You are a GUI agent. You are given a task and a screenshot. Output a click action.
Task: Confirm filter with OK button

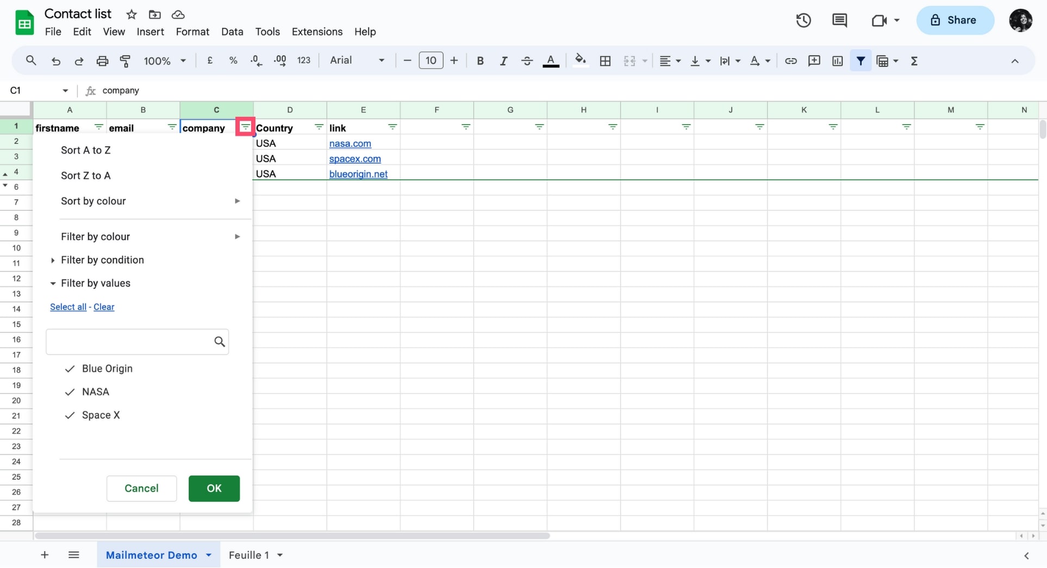point(214,488)
